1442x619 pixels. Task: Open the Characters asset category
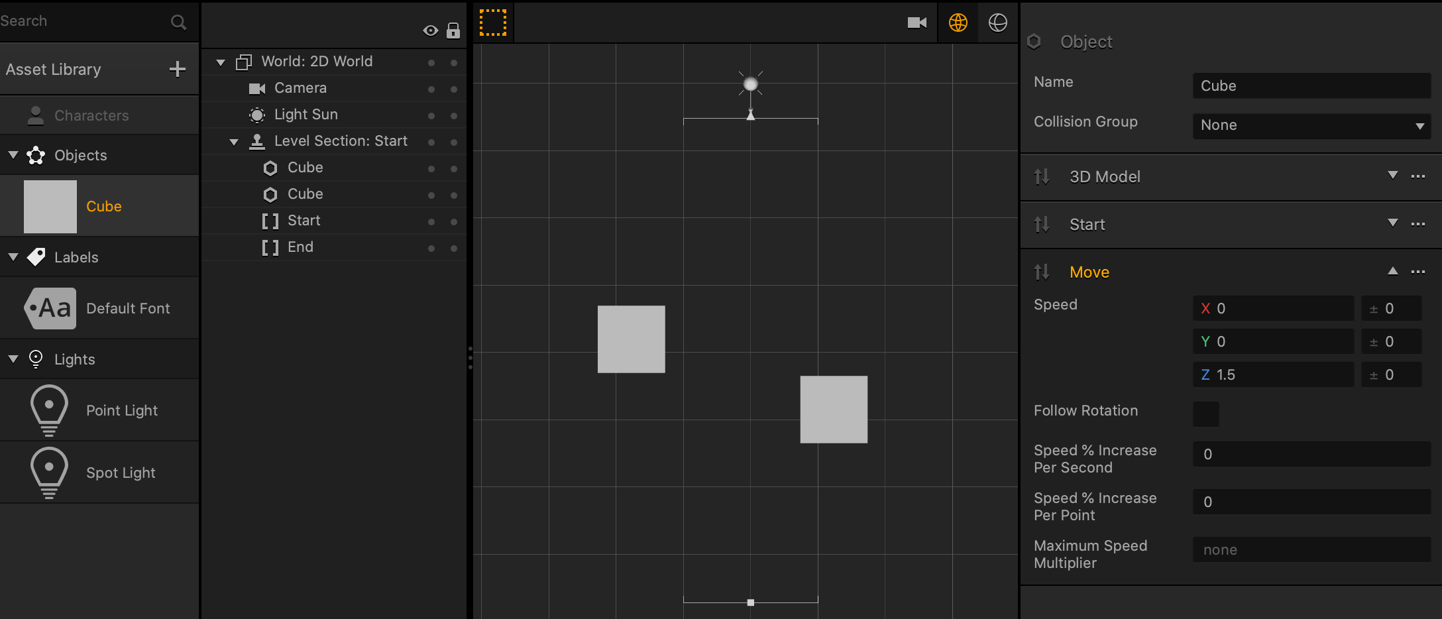91,115
